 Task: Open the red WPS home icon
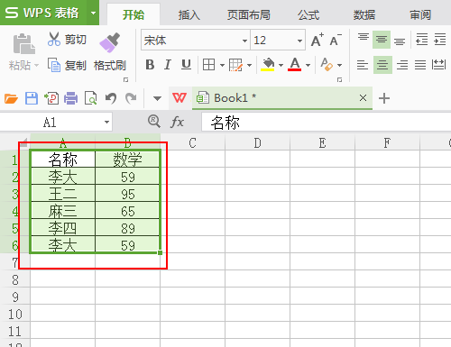pyautogui.click(x=179, y=97)
